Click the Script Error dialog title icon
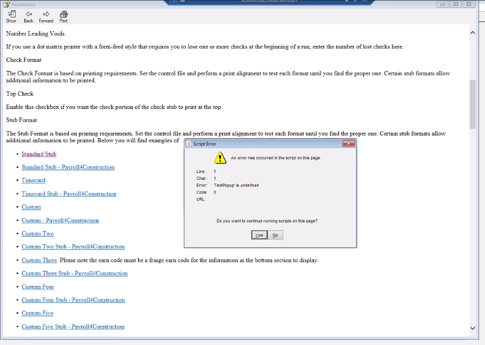The width and height of the screenshot is (485, 345). tap(189, 144)
